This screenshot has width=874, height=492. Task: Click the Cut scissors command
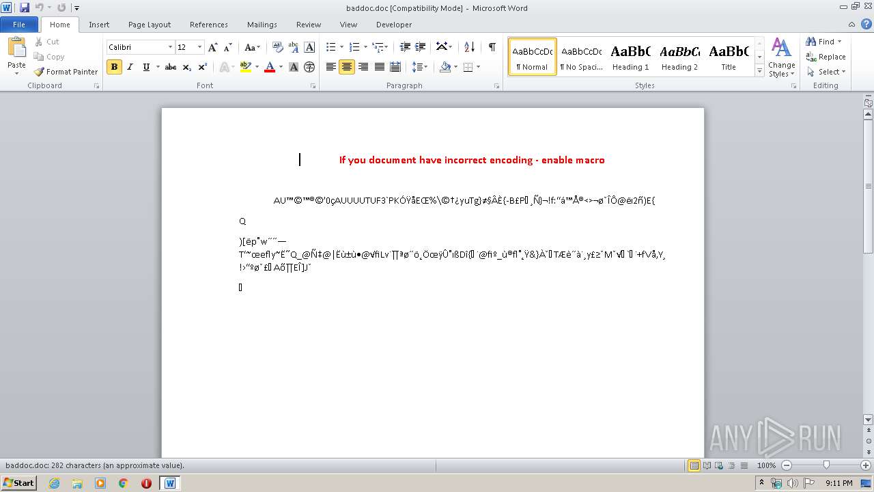coord(47,42)
